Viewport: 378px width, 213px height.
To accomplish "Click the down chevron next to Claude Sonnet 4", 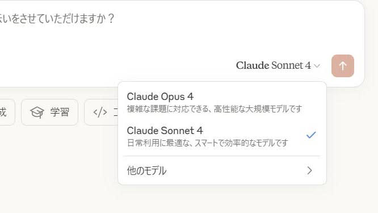I will (x=317, y=66).
